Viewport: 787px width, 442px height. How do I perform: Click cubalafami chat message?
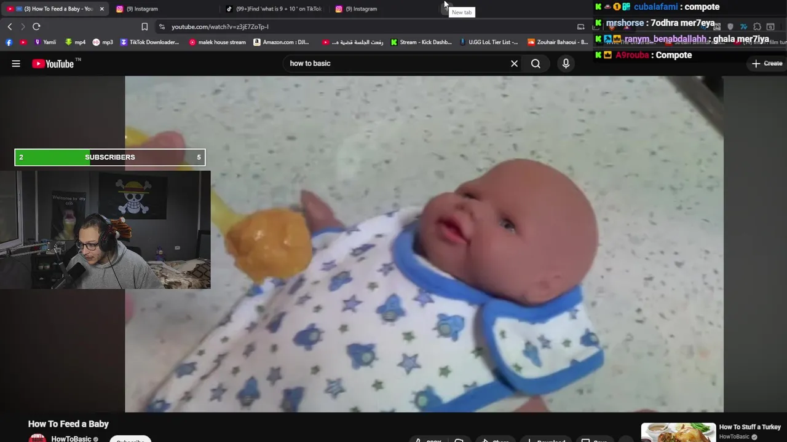(x=657, y=7)
